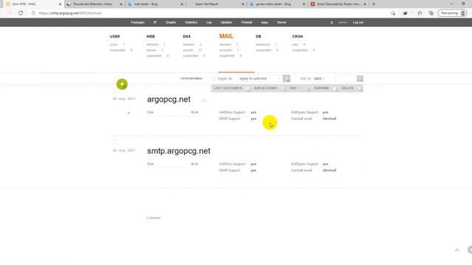Close the Email Deliverability Tester tab

(x=365, y=4)
